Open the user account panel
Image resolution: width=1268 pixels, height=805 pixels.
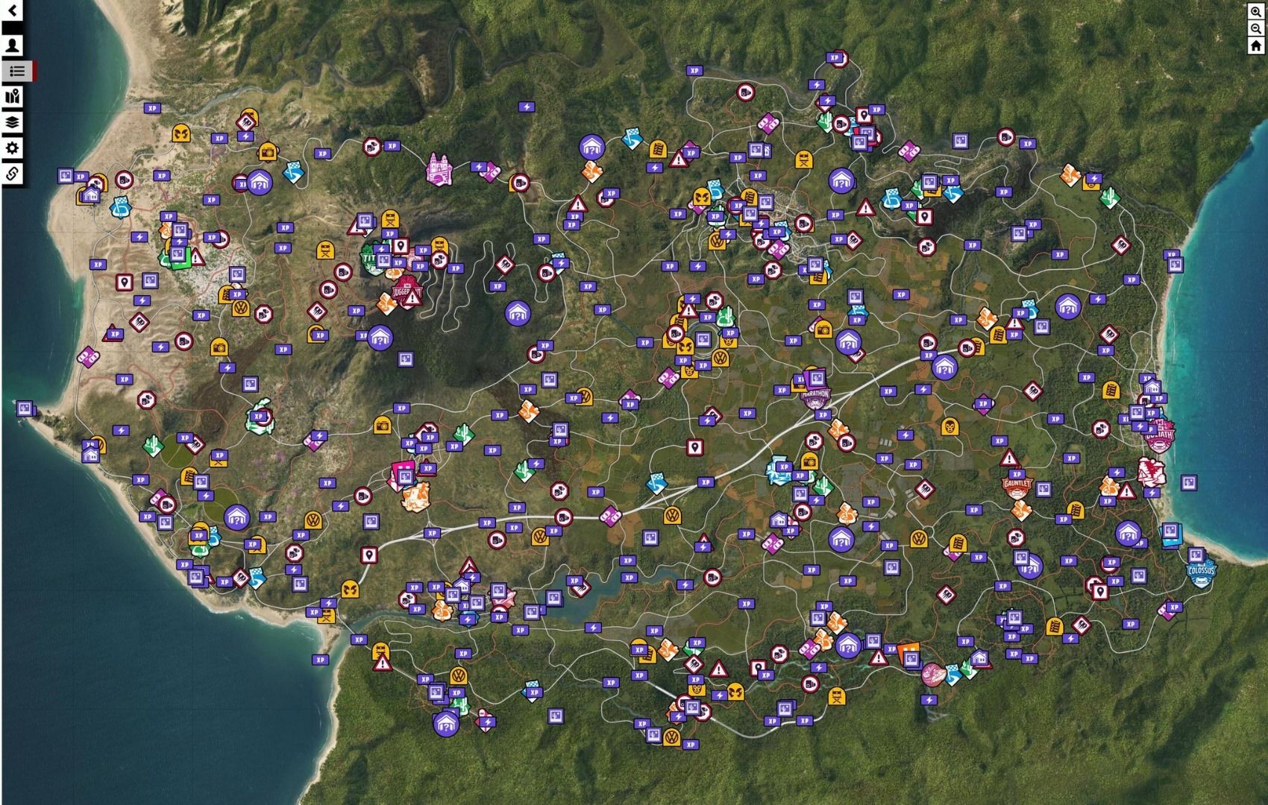[13, 45]
